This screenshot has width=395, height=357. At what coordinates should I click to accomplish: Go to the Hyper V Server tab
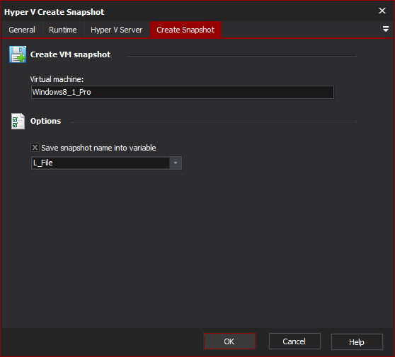[x=117, y=30]
